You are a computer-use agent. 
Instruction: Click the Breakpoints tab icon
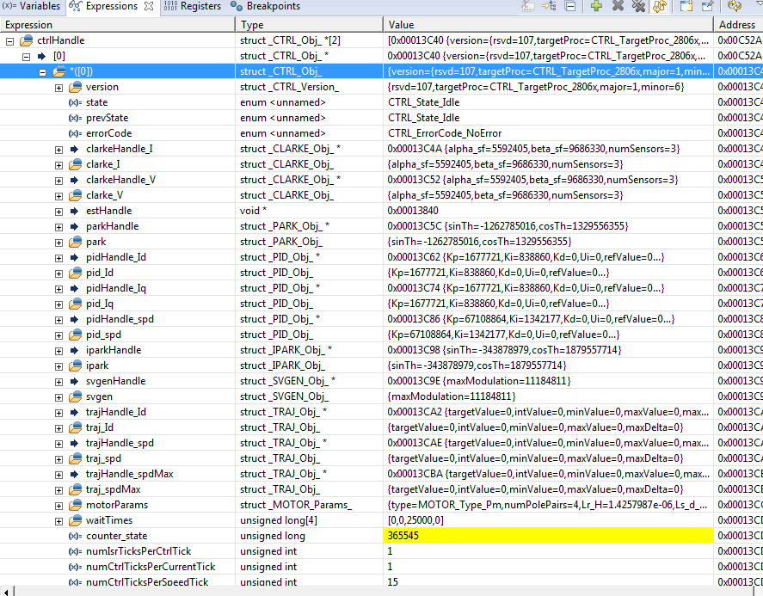[237, 6]
